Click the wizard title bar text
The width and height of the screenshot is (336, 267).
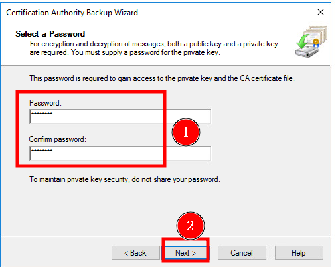(72, 13)
